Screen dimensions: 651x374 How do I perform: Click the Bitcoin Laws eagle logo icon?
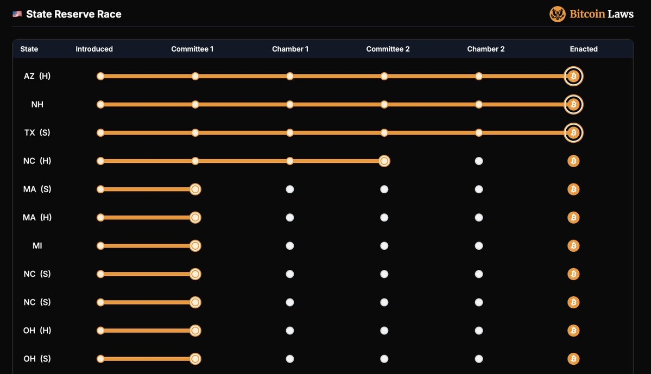tap(557, 14)
